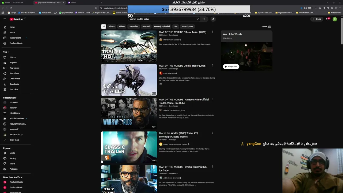
Task: Select the All filter chip
Action: click(x=103, y=26)
